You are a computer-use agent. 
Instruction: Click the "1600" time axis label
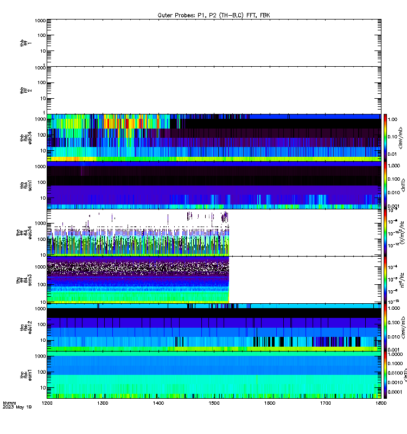pyautogui.click(x=270, y=403)
